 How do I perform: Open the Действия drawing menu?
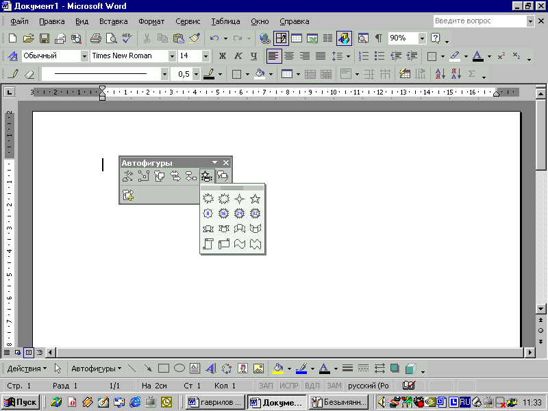[x=27, y=369]
